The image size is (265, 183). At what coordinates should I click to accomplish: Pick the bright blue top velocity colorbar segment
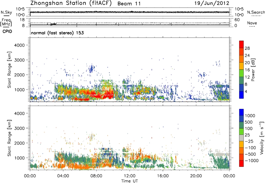(241, 112)
